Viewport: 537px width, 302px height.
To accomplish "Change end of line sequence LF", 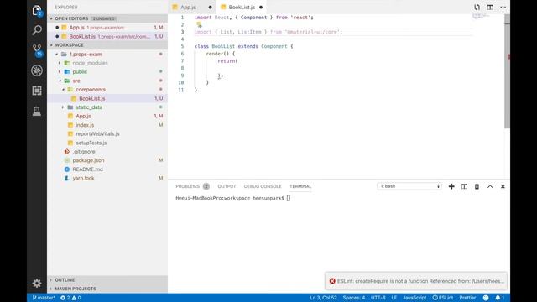I will tap(394, 298).
